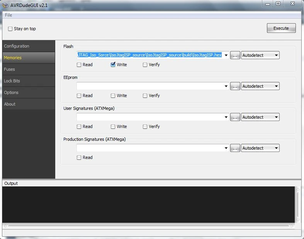The width and height of the screenshot is (304, 239).
Task: Open the File menu
Action: pos(8,15)
